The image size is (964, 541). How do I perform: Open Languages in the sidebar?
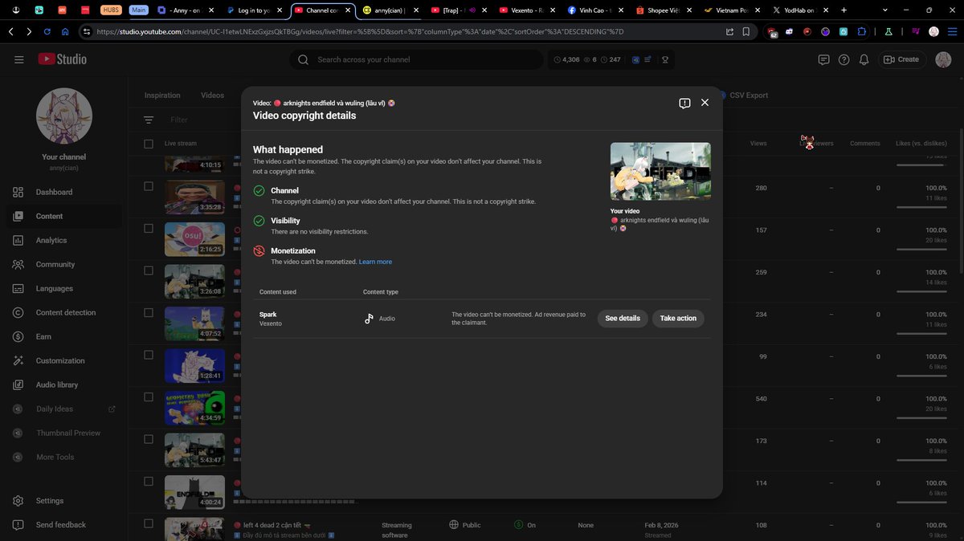(x=63, y=288)
